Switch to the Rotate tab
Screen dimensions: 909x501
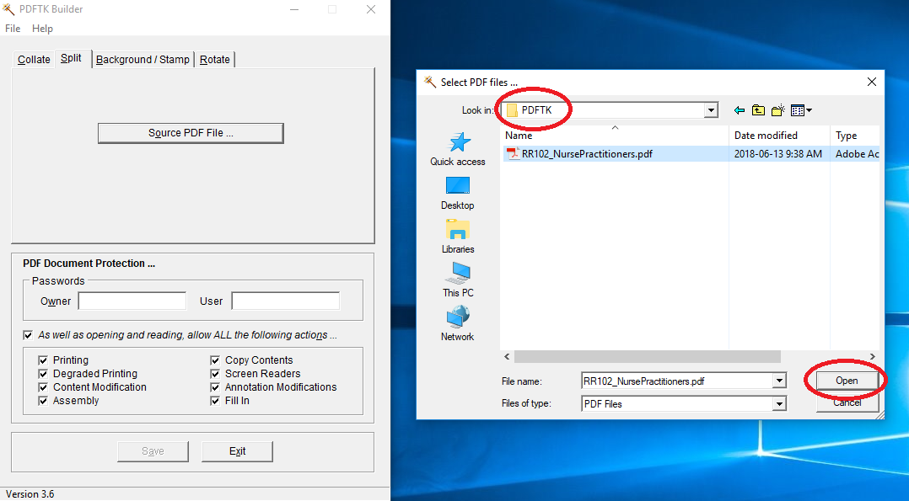[214, 60]
